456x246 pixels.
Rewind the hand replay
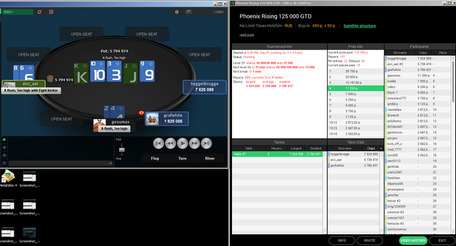tap(171, 143)
